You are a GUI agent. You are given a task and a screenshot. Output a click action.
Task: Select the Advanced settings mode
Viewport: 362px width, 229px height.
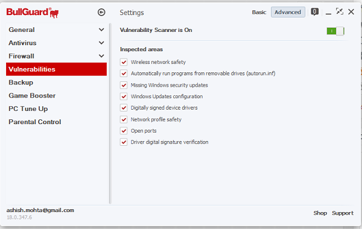coord(288,12)
